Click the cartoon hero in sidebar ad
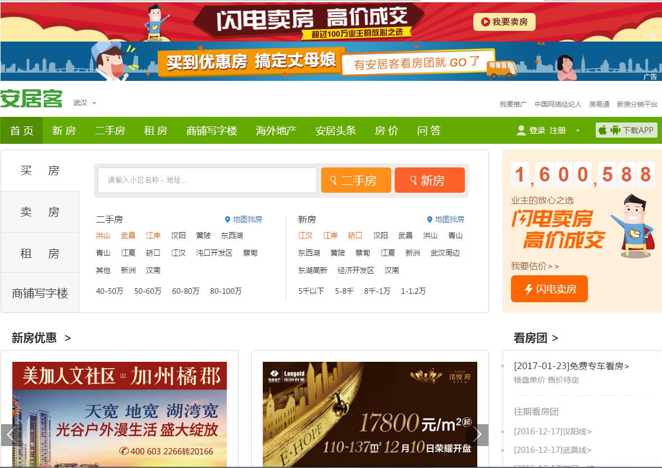662x468 pixels. [x=633, y=226]
